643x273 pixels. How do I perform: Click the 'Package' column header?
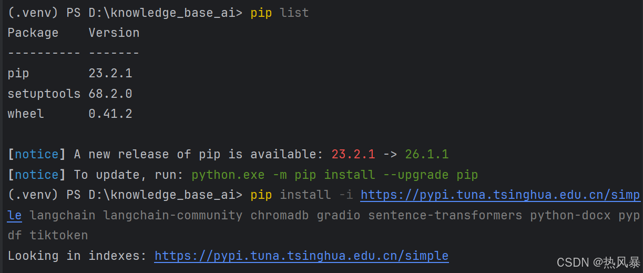tap(33, 33)
